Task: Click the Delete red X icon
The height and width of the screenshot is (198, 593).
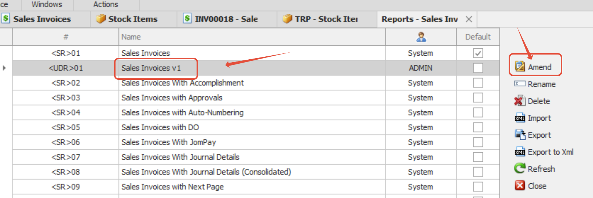Action: tap(520, 101)
